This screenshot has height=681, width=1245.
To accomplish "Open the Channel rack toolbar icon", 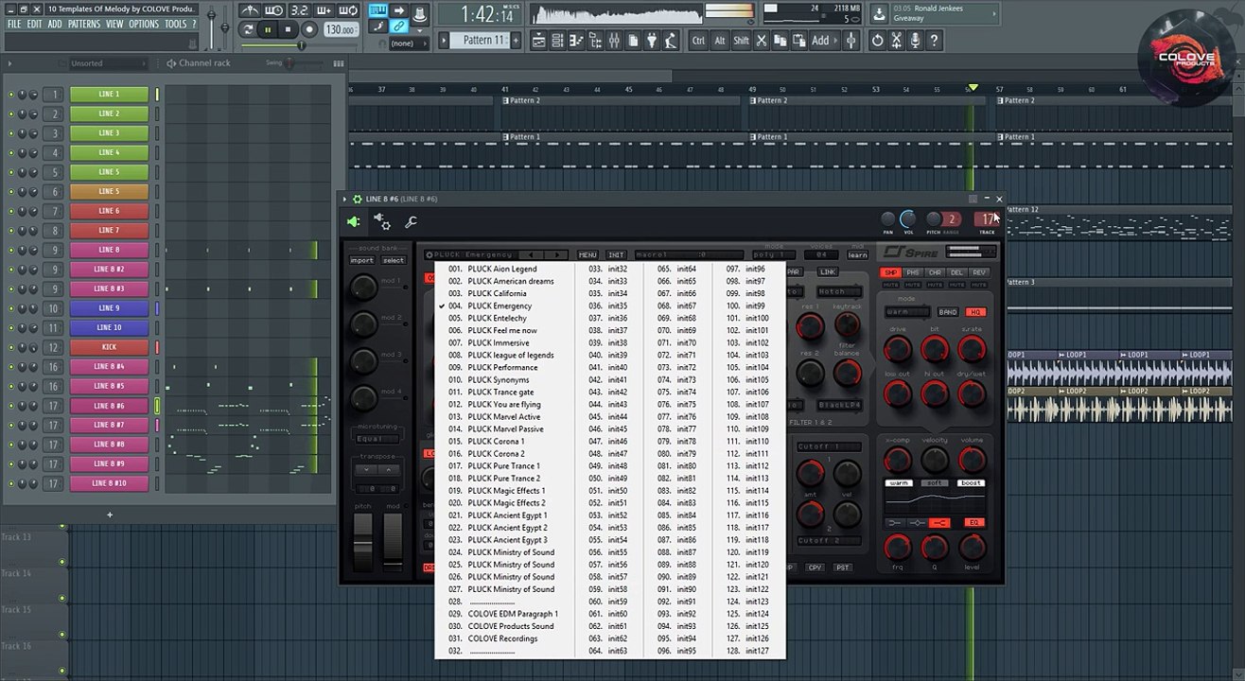I will (556, 40).
